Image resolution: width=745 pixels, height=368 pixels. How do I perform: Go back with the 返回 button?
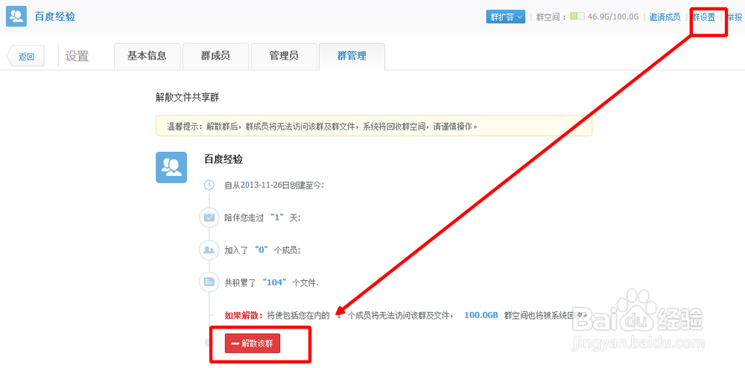point(25,57)
